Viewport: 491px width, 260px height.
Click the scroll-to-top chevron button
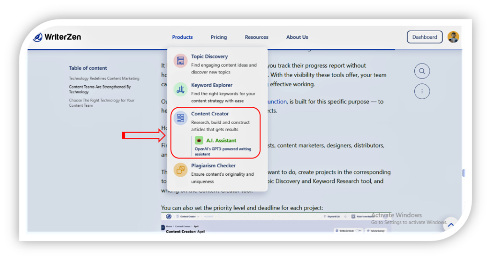[x=451, y=225]
